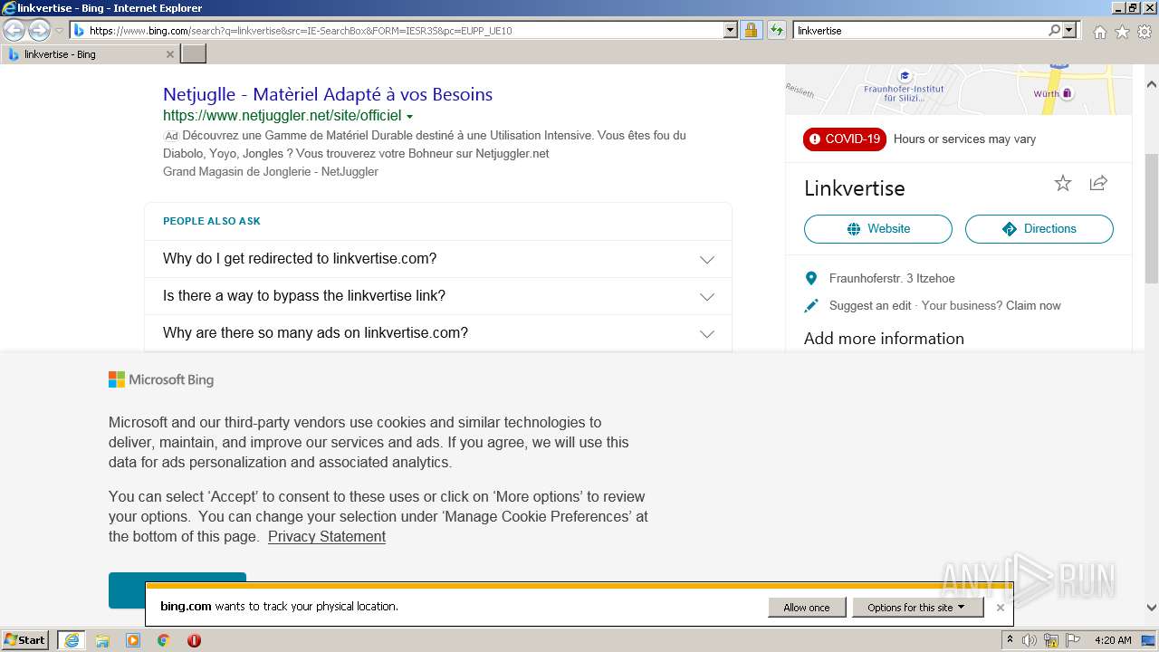The height and width of the screenshot is (652, 1159).
Task: Open File Explorer folder taskbar icon
Action: coord(102,640)
